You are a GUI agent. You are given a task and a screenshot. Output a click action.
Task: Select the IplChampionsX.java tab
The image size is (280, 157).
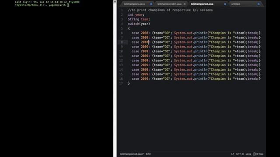point(202,4)
